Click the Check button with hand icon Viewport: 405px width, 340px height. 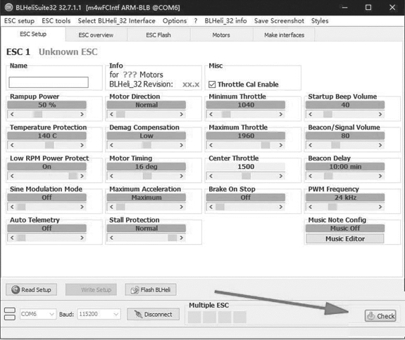point(380,316)
